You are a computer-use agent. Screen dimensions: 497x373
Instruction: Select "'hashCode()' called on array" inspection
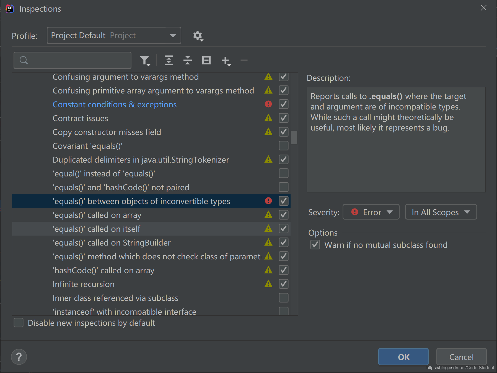[151, 270]
